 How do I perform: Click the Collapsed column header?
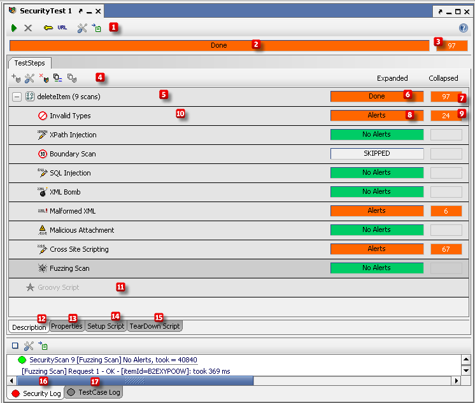click(x=443, y=78)
